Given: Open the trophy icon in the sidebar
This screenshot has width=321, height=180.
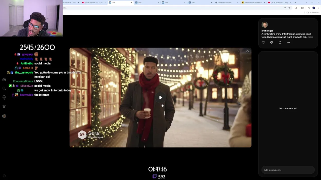Looking at the screenshot, I should [4, 106].
